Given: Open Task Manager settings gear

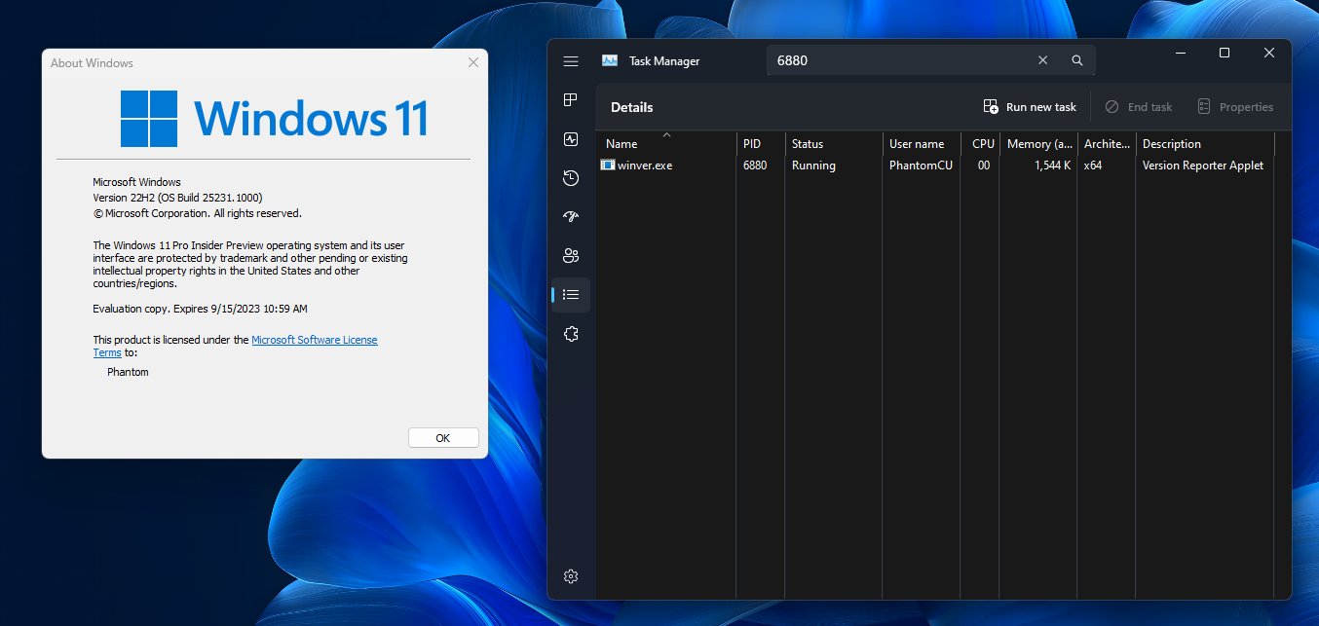Looking at the screenshot, I should point(571,576).
